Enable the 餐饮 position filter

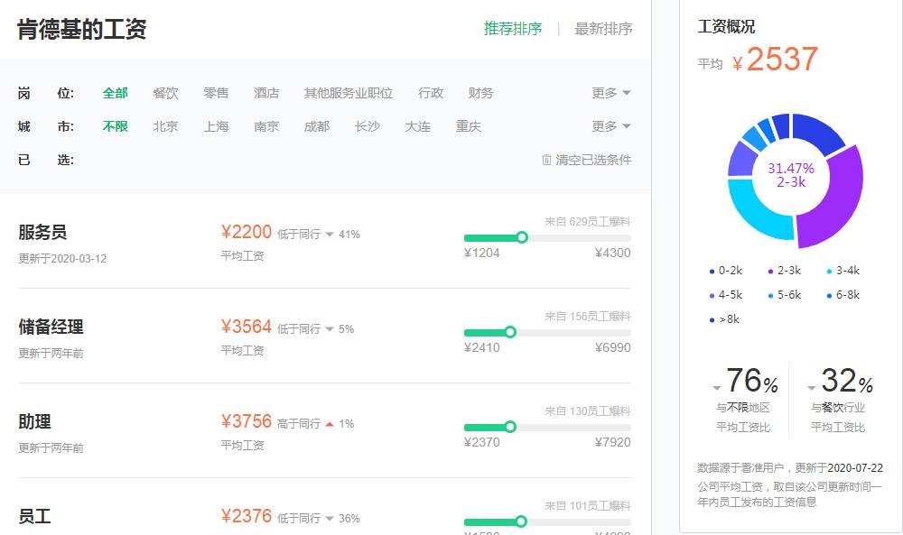point(165,92)
